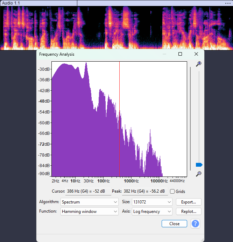Minimize the Frequency Analysis window
This screenshot has width=233, height=242.
[164, 54]
